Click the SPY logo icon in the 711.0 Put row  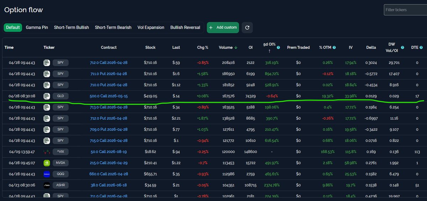pos(47,74)
